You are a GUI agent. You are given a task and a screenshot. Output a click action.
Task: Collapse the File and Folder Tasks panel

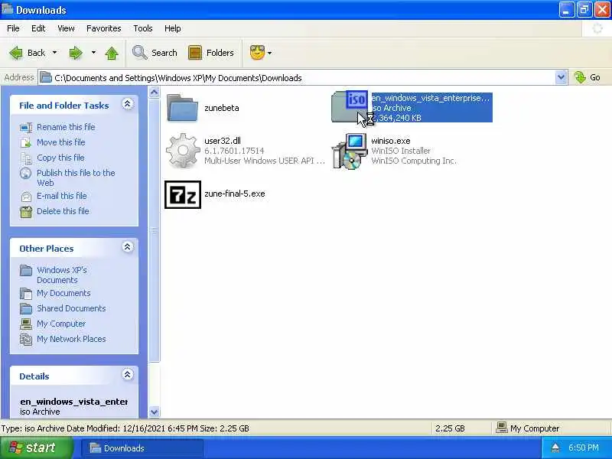127,104
